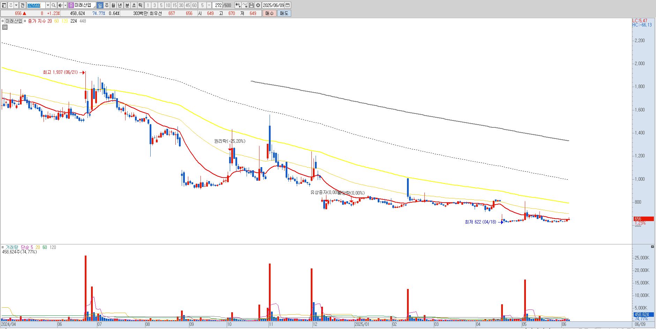
Task: Click the line drawing tool icon
Action: [x=245, y=5]
